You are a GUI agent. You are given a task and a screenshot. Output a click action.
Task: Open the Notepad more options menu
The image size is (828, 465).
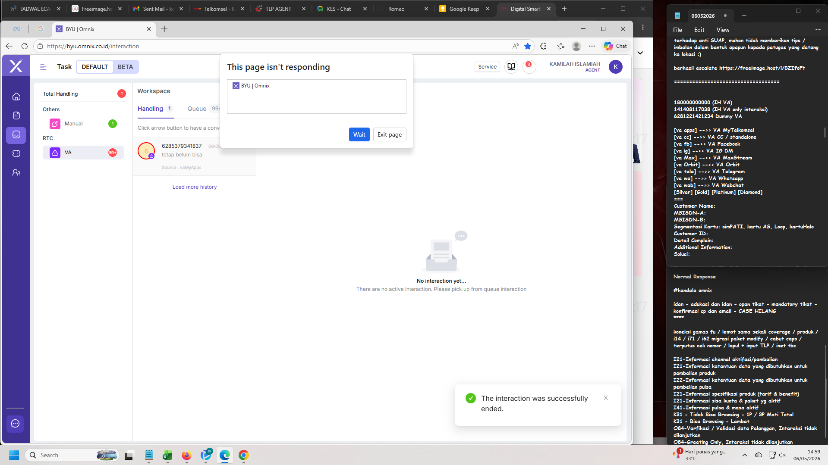(818, 29)
